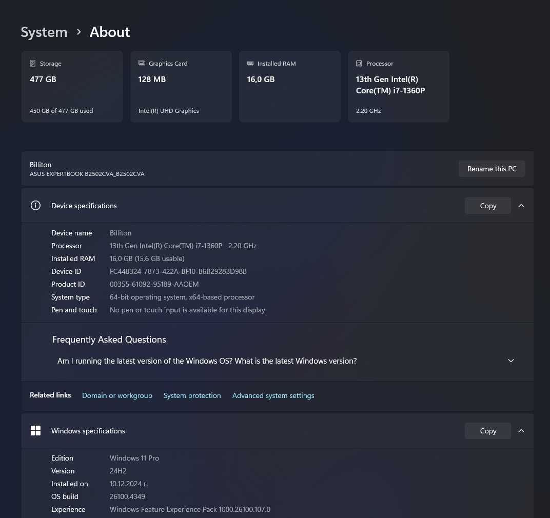
Task: Open the Storage 477 GB card
Action: coord(72,87)
